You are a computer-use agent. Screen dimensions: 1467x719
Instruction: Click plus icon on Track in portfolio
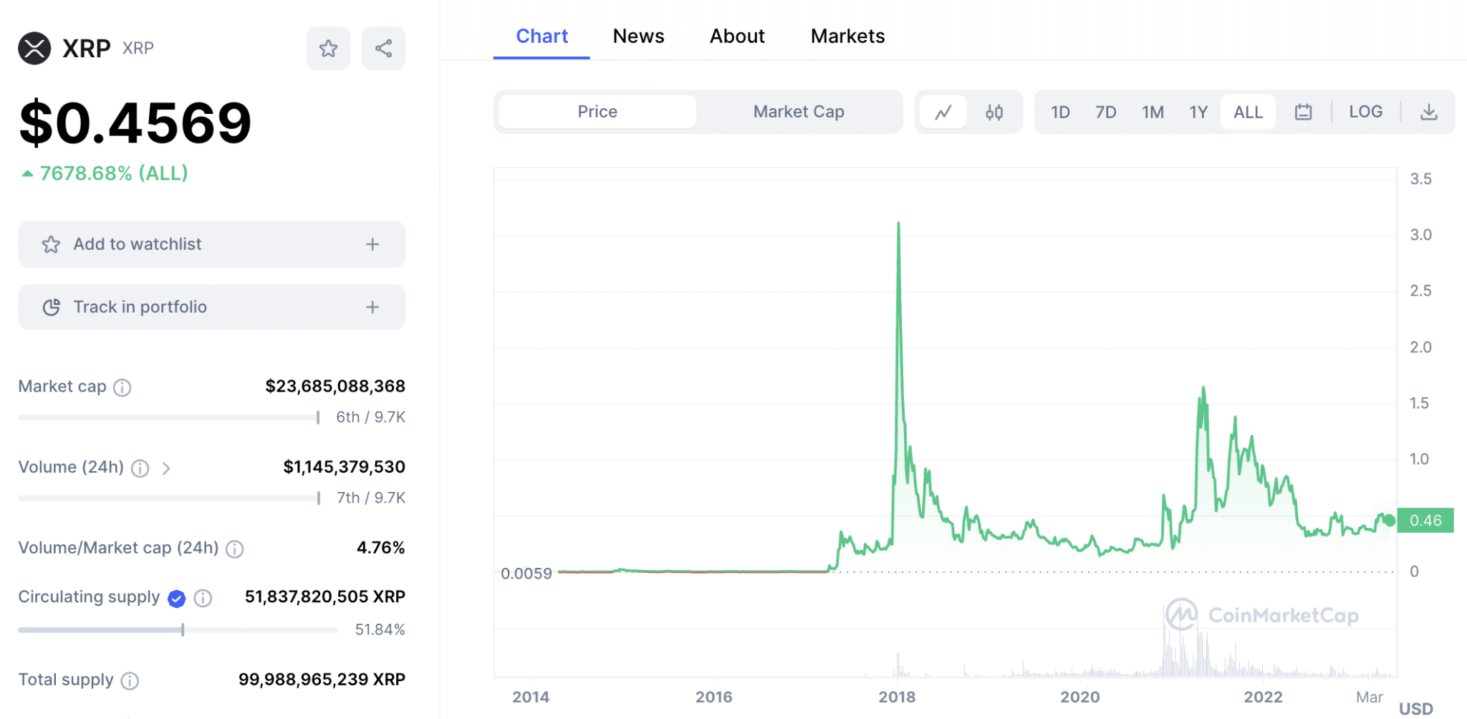point(372,307)
